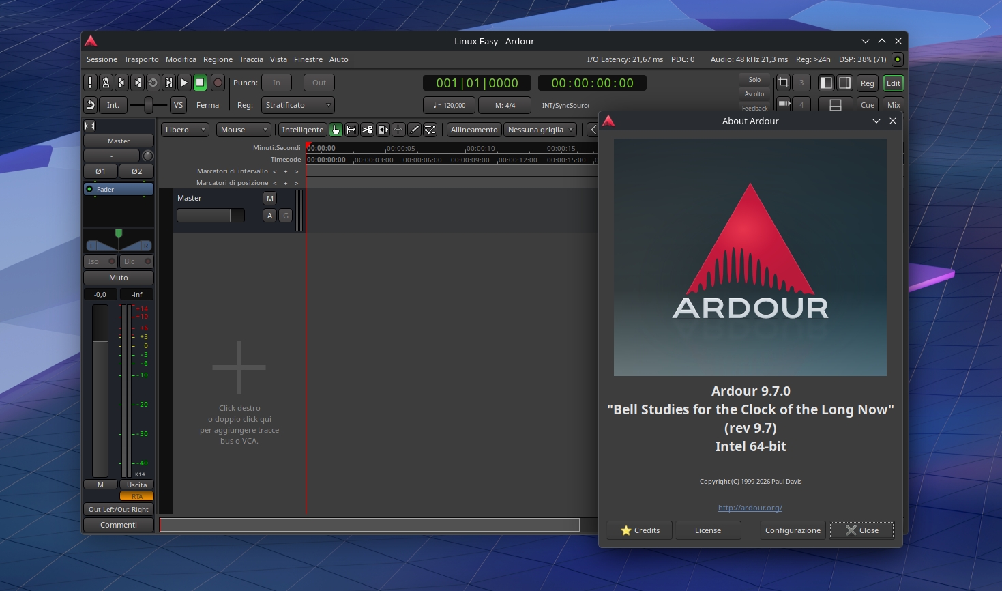1002x591 pixels.
Task: Open the Stratificato record mode dropdown
Action: 298,105
